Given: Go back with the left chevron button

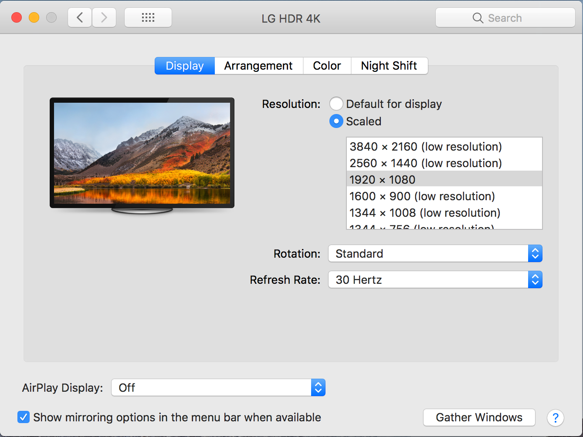Looking at the screenshot, I should coord(80,18).
